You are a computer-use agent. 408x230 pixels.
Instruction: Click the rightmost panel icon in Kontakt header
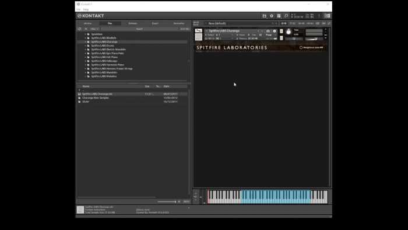328,16
